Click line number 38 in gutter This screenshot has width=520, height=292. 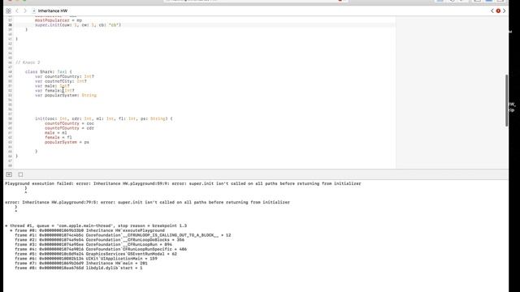(10, 25)
